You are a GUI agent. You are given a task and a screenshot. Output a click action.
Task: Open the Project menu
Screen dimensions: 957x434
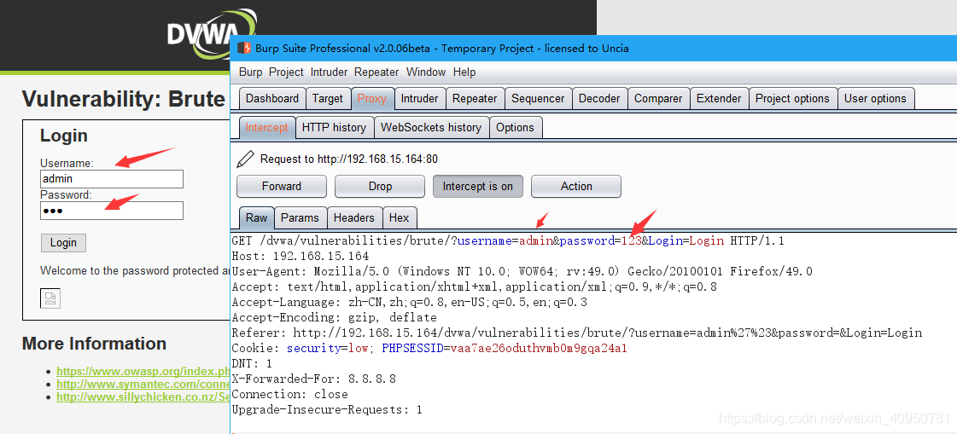click(x=286, y=72)
